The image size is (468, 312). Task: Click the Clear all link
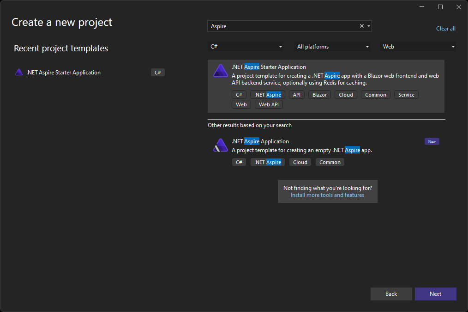click(x=445, y=28)
